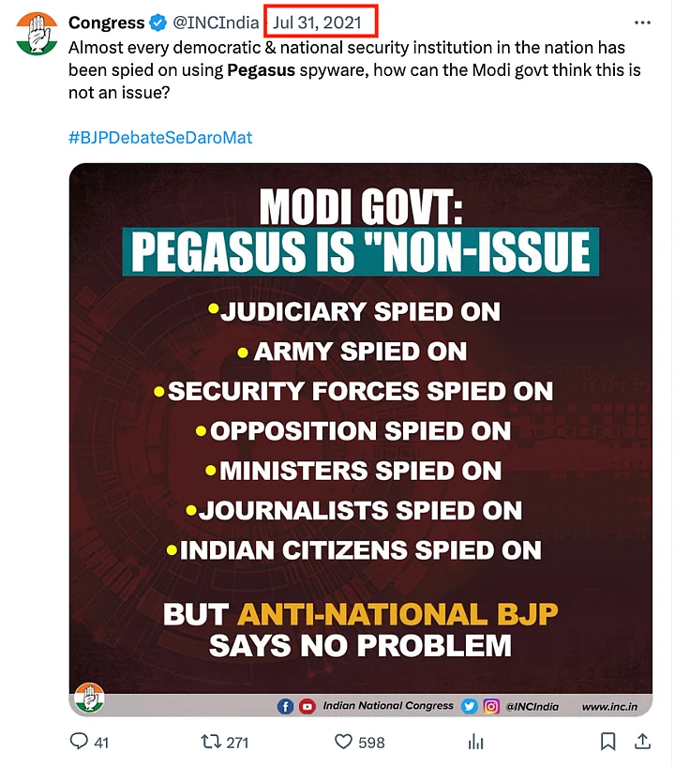Click the www.inc.in text in the image
This screenshot has height=766, width=675.
tap(611, 706)
